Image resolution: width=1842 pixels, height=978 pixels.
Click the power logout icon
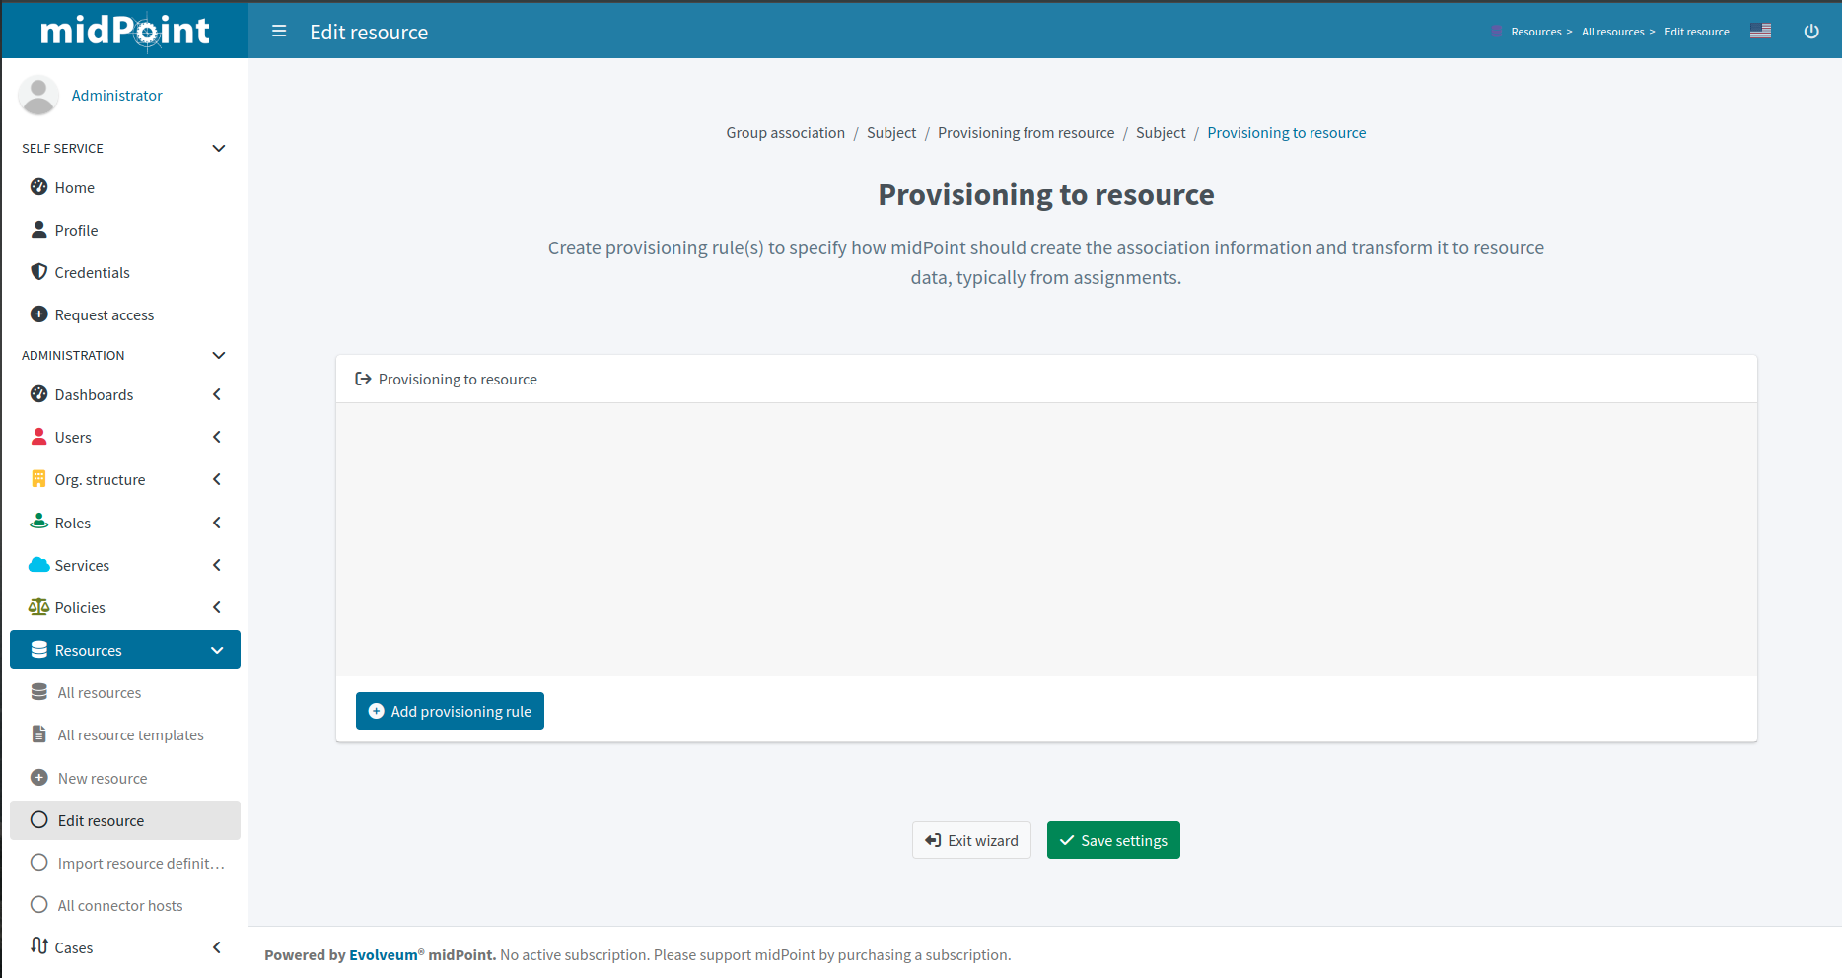click(1810, 32)
